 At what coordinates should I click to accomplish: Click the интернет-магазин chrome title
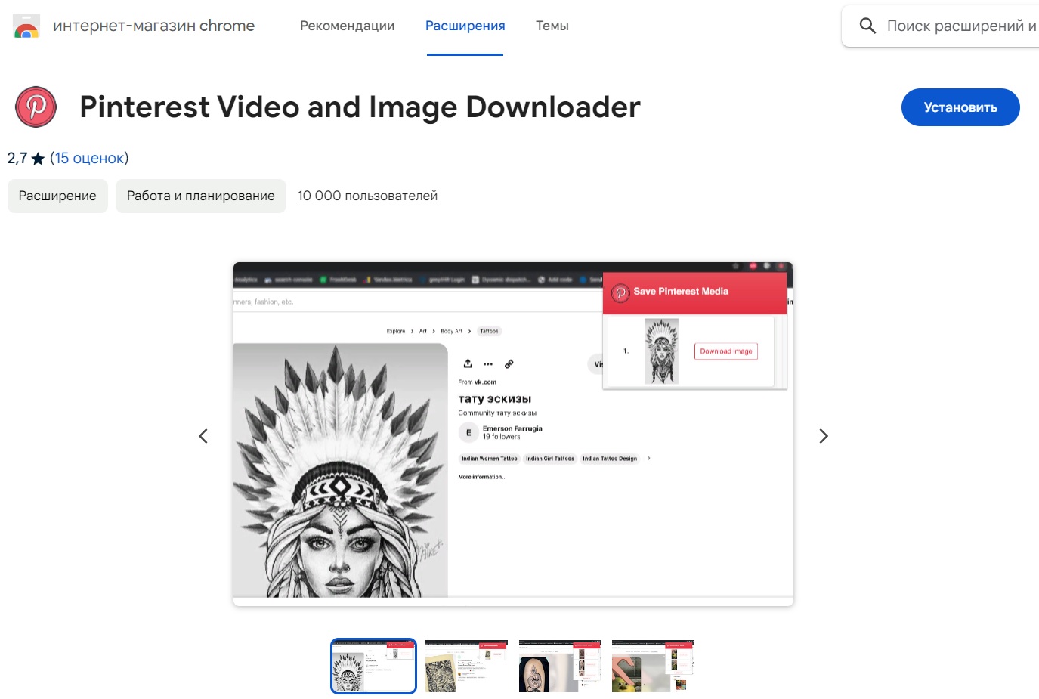pos(154,26)
